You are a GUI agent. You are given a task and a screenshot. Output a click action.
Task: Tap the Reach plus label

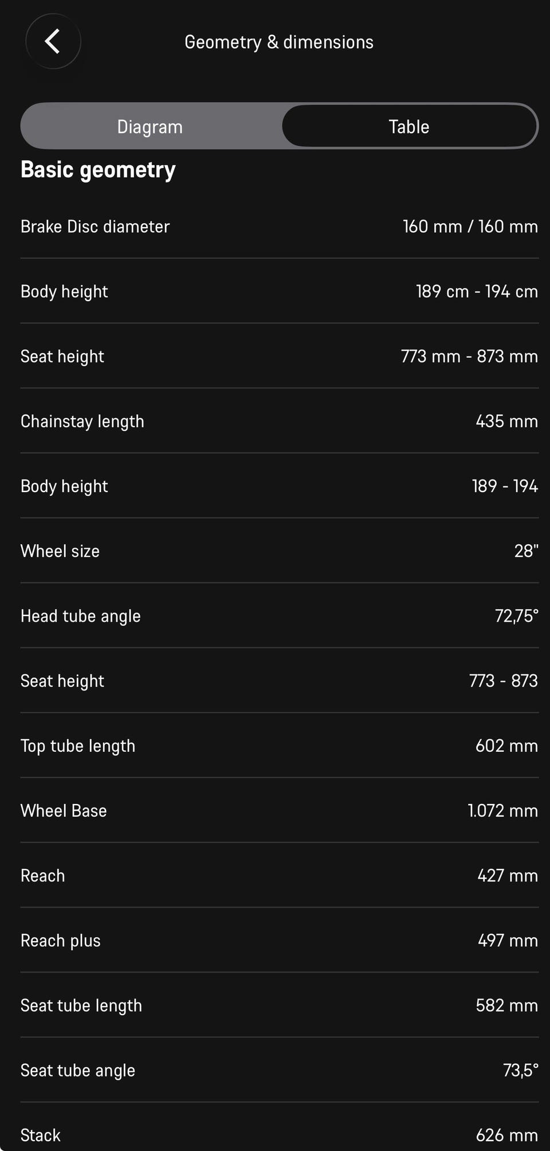(61, 941)
